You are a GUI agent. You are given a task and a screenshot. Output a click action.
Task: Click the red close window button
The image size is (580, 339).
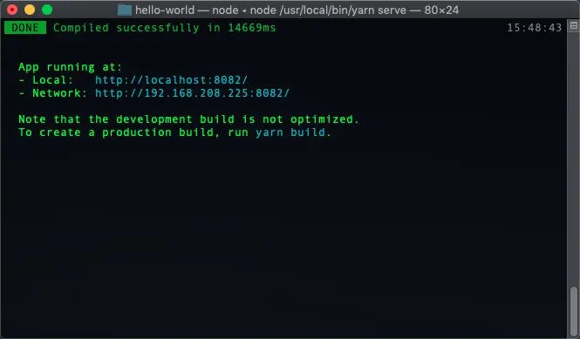(12, 10)
